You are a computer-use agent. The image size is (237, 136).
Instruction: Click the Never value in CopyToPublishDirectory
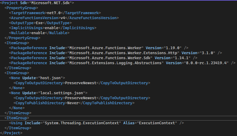pos(73,103)
